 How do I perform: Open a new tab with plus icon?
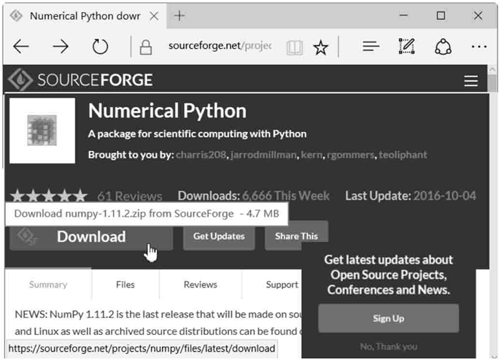tap(179, 15)
